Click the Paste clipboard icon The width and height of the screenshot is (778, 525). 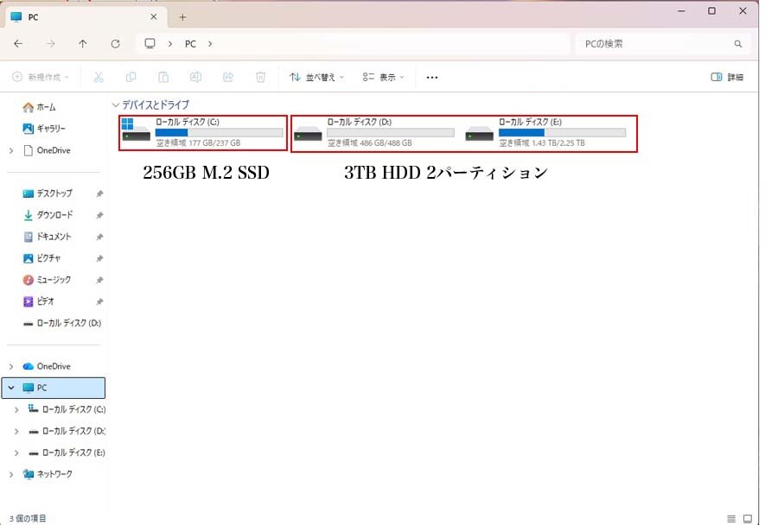click(163, 77)
